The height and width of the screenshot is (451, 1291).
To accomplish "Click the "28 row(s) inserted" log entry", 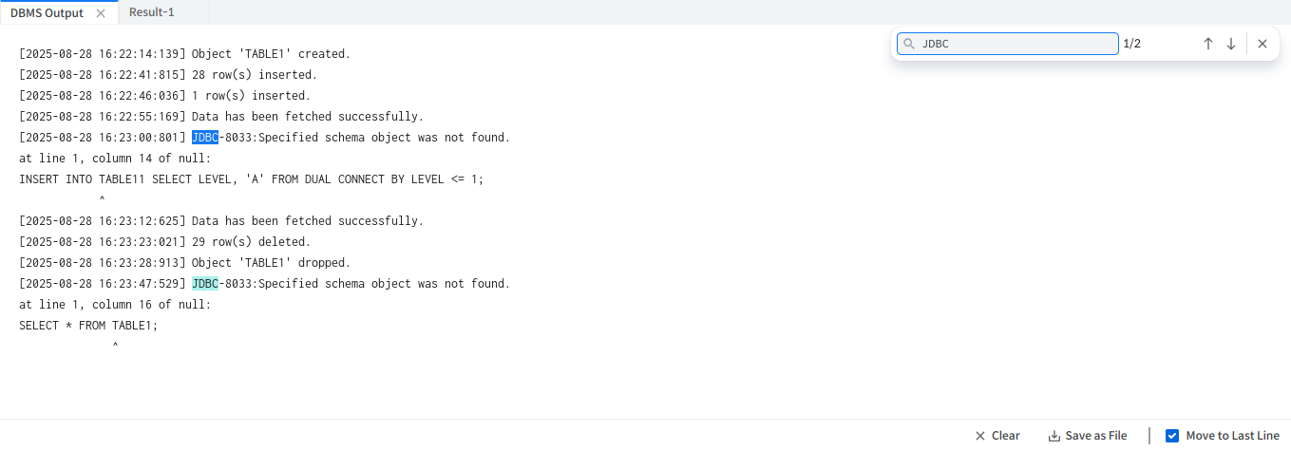I will (x=254, y=75).
